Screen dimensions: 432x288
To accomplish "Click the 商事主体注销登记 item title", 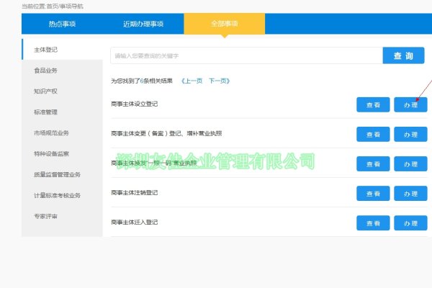I will 135,193.
